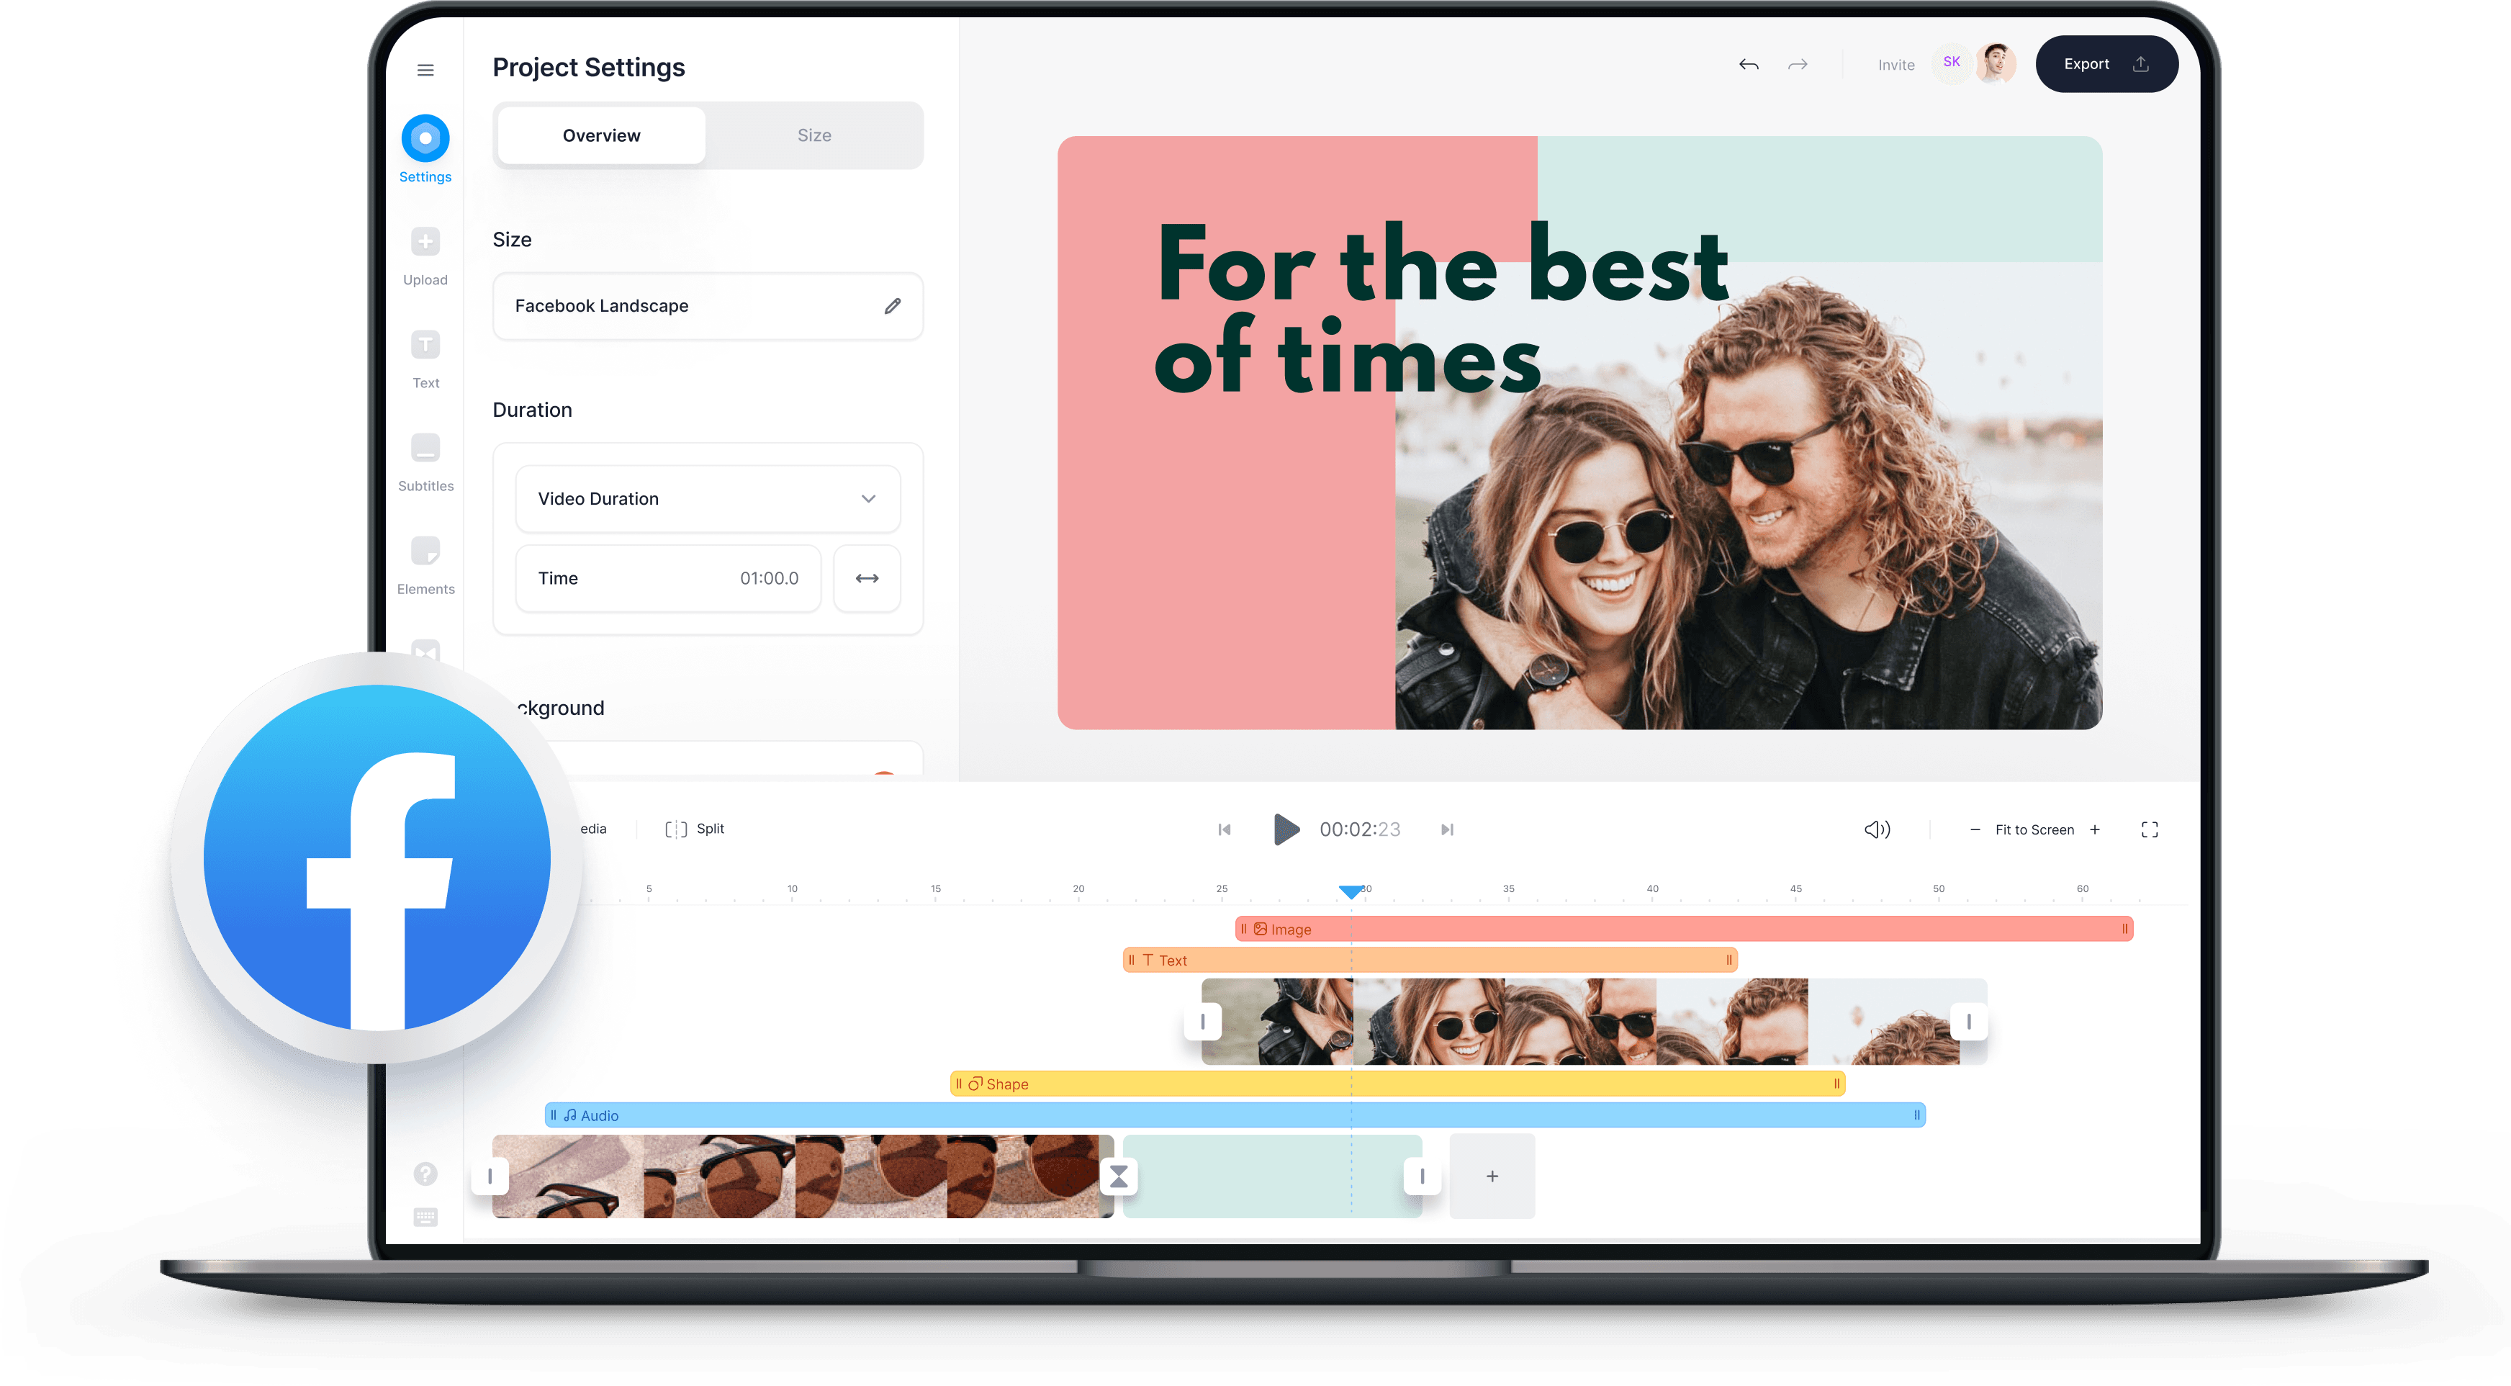Edit the Facebook Landscape size field
This screenshot has width=2511, height=1386.
[x=892, y=306]
